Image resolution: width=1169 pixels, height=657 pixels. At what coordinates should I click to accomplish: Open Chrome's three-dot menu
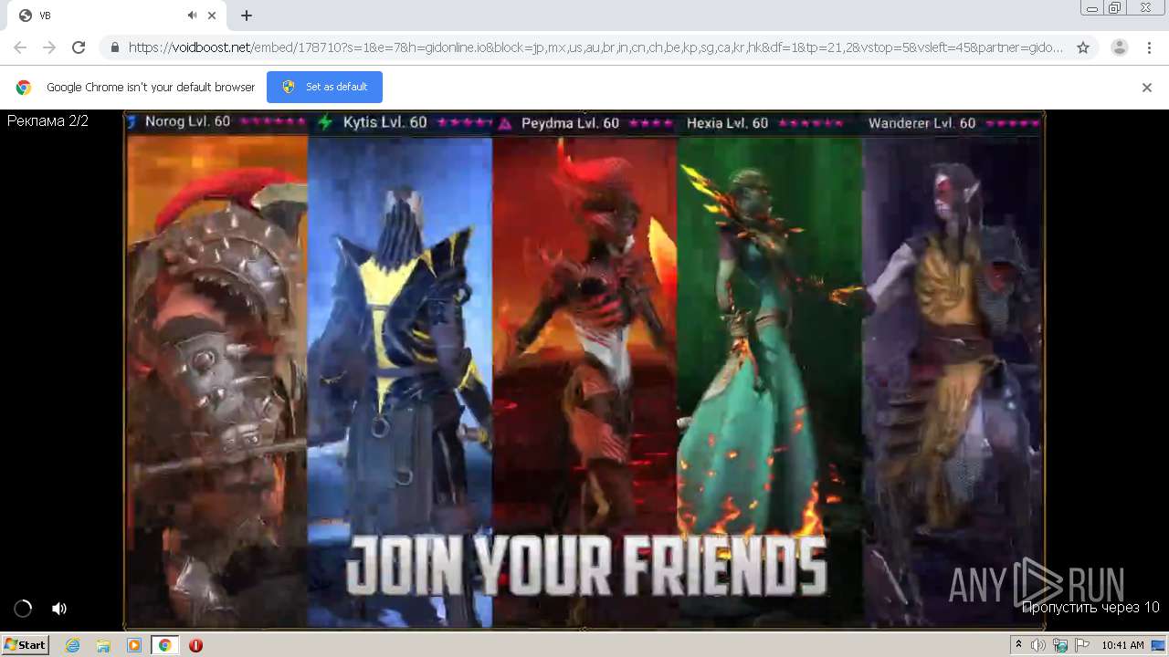[1149, 47]
